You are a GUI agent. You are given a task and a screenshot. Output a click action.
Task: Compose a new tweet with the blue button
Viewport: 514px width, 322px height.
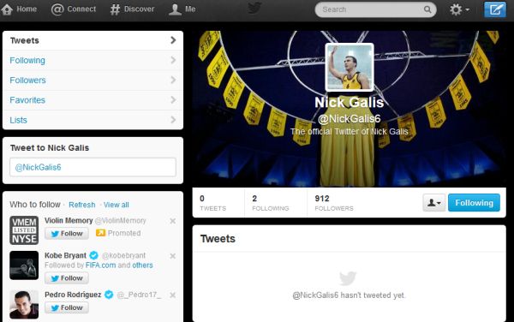coord(495,9)
